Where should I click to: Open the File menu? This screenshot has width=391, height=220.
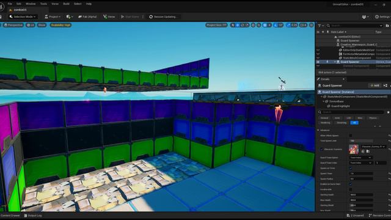10,4
